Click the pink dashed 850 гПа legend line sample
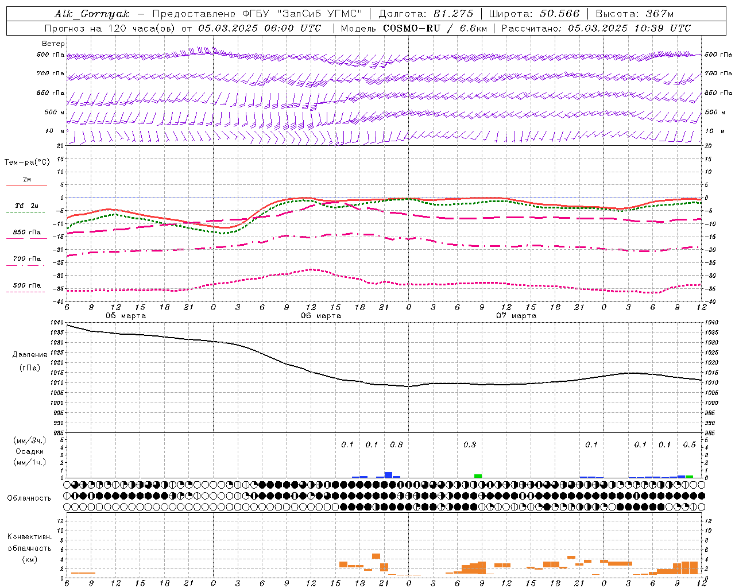The height and width of the screenshot is (588, 735). [26, 239]
